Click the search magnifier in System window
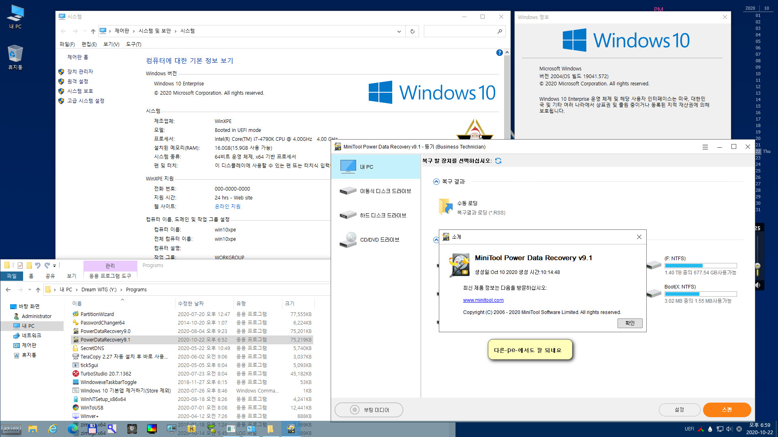Image resolution: width=778 pixels, height=437 pixels. pyautogui.click(x=500, y=31)
